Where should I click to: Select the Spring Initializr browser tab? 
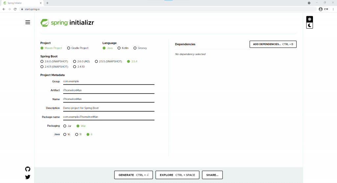click(23, 3)
